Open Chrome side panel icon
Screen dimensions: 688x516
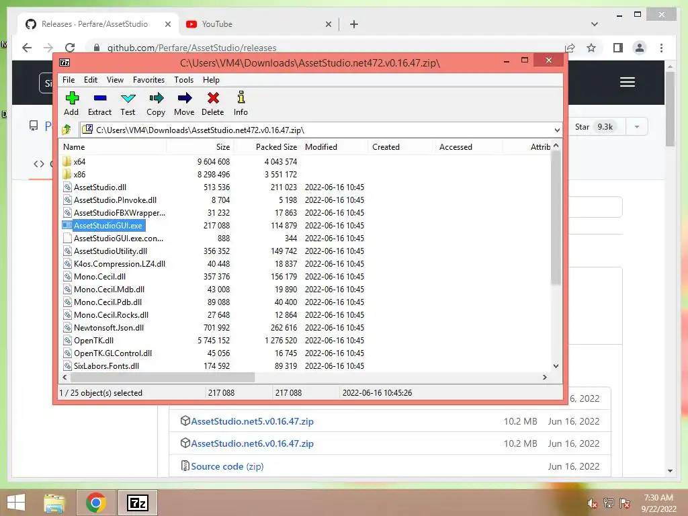click(x=618, y=48)
